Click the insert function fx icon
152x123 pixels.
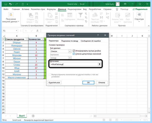point(37,31)
